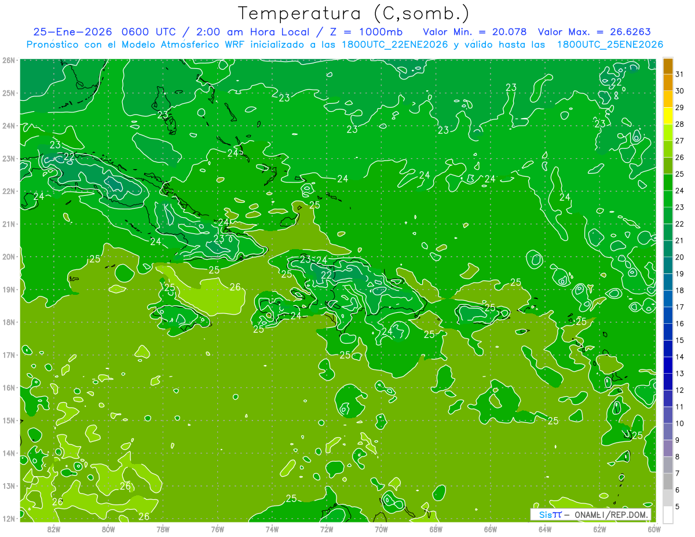Click the legend value "19"
Viewport: 695px width, 537px height.
pos(679,273)
